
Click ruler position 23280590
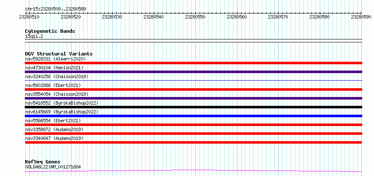(361, 17)
